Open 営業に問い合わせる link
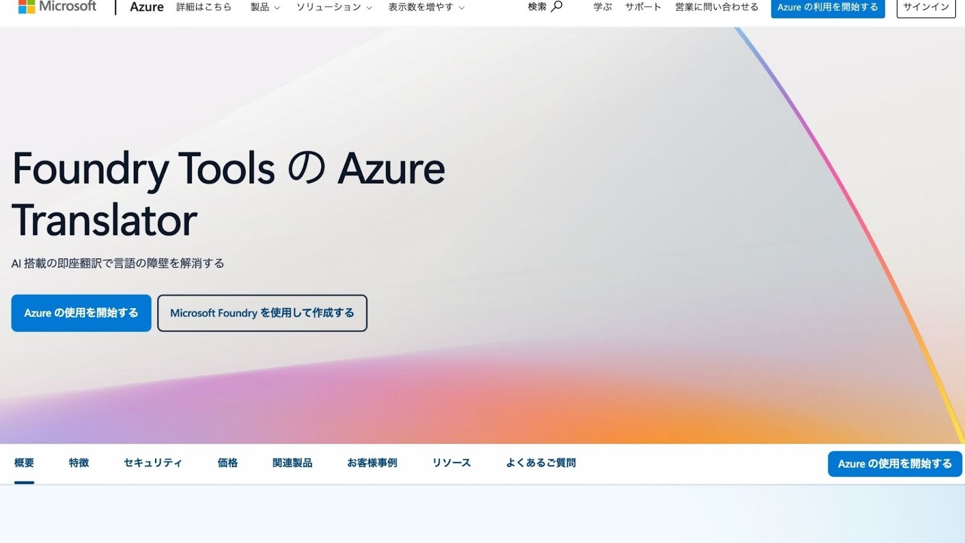965x543 pixels. pos(717,7)
